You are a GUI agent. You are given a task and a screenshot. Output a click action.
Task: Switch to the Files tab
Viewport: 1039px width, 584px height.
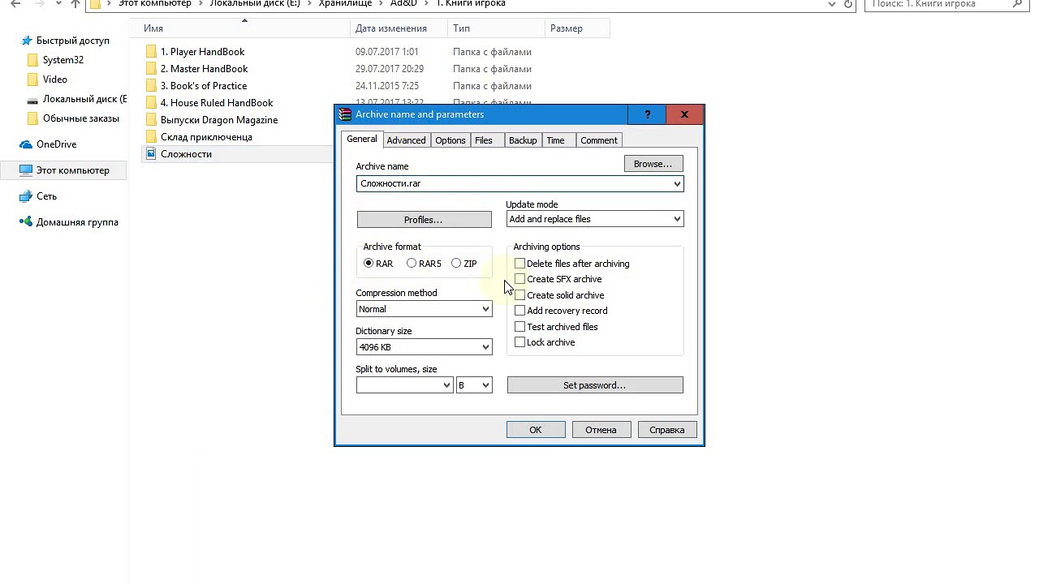484,140
